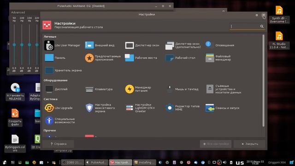Open Дисплей settings
Viewport: 295px width, 166px height.
(x=56, y=89)
